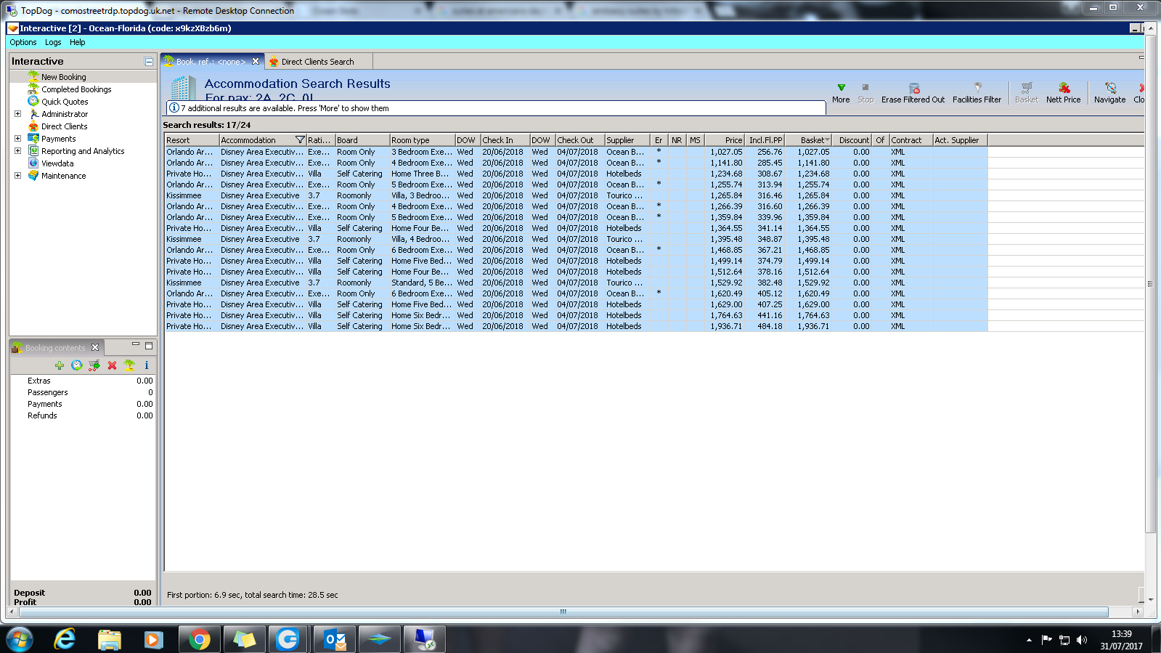Image resolution: width=1161 pixels, height=653 pixels.
Task: Click the Direct Clients icon in the tree
Action: click(x=33, y=126)
